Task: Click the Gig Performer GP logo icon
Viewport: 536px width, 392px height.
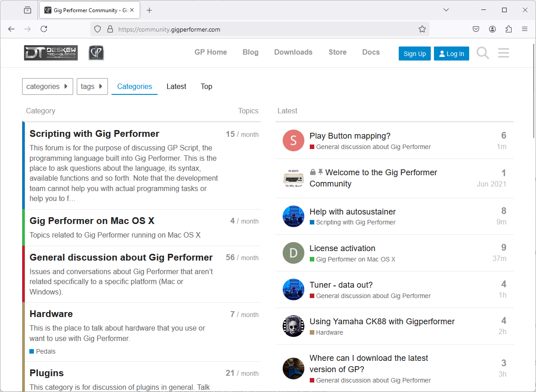Action: pos(96,53)
